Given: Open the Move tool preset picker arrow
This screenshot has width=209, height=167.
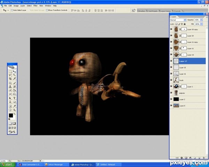Looking at the screenshot, I should pyautogui.click(x=8, y=10).
